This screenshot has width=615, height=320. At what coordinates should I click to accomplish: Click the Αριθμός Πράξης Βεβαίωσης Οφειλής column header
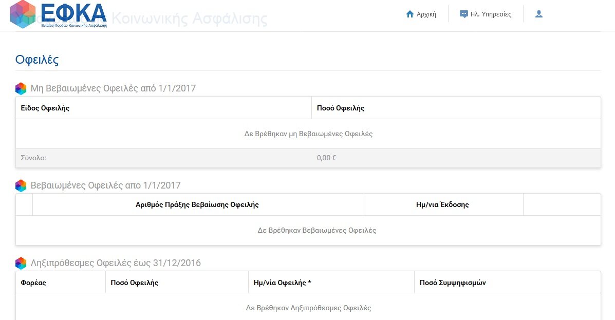(197, 204)
